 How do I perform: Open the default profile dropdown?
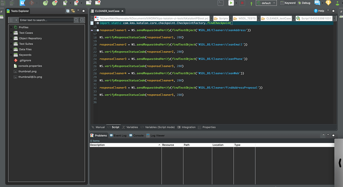pyautogui.click(x=266, y=3)
